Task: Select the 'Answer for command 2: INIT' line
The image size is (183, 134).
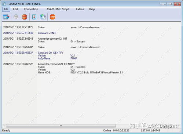Action: 52,39
